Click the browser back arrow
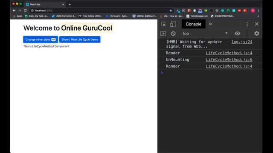Screen dimensions: 273x153 point(14,11)
